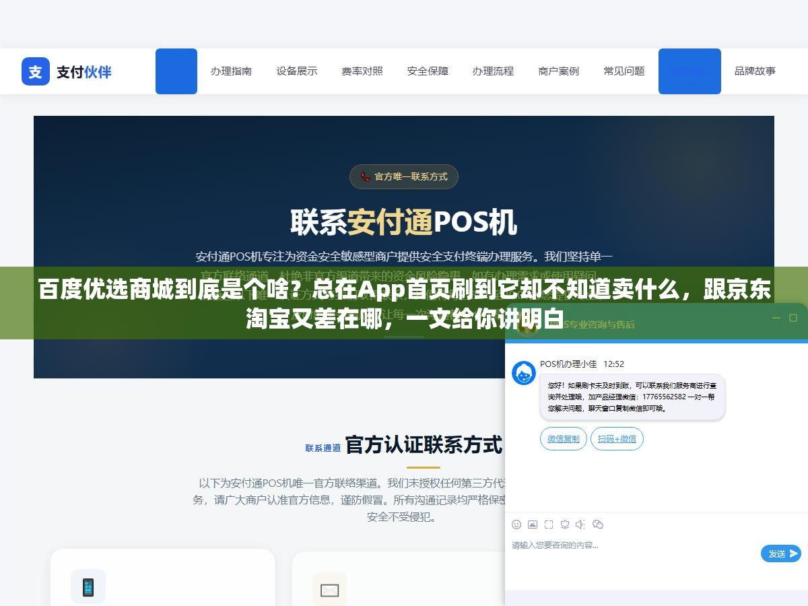
Task: Click the 官方唯一联系方式 badge
Action: pyautogui.click(x=404, y=176)
